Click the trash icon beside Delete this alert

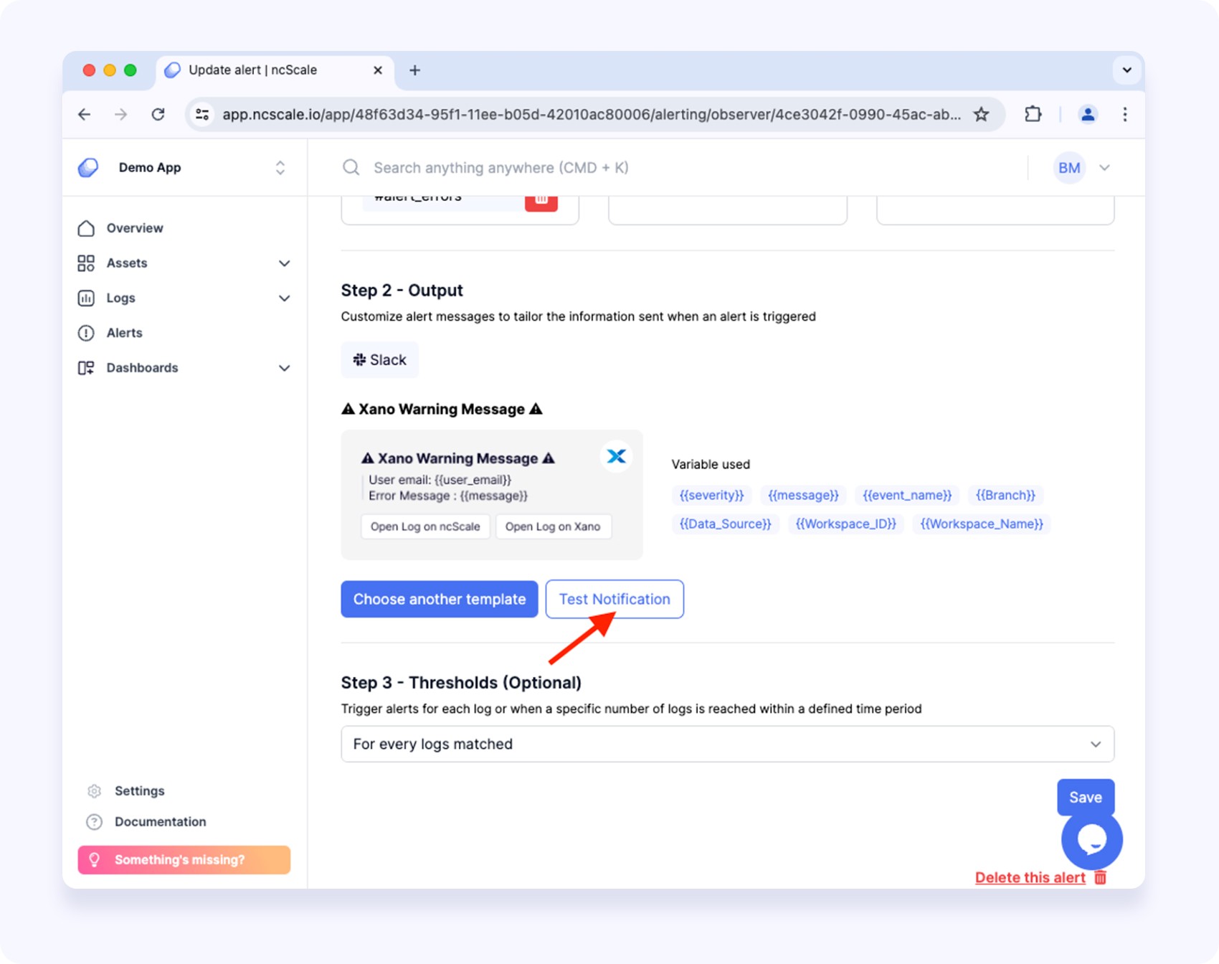[x=1101, y=878]
